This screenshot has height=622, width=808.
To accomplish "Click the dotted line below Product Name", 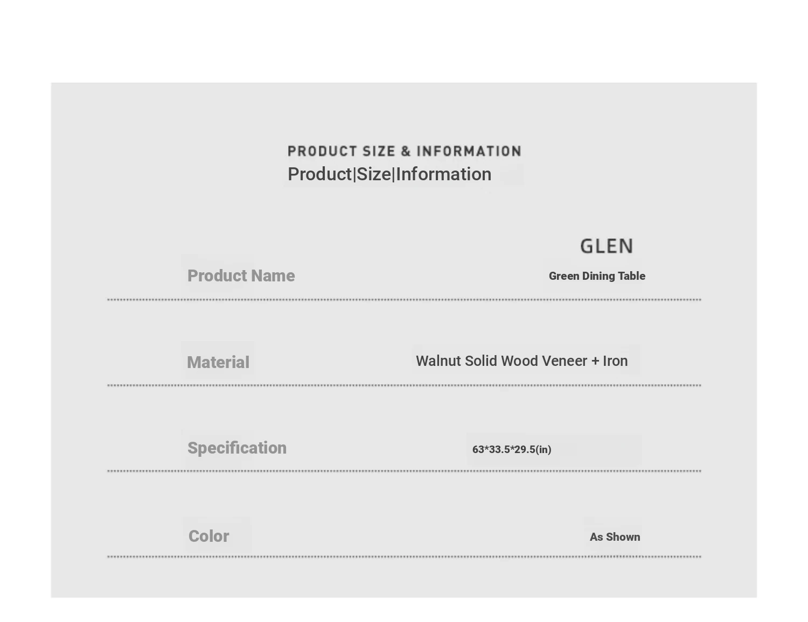I will (x=404, y=300).
